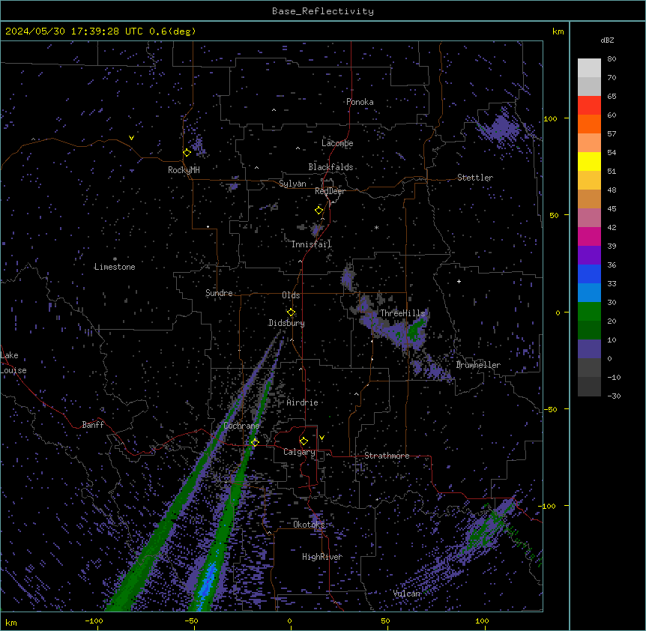Click the Sundre label
Image resolution: width=646 pixels, height=631 pixels.
[219, 293]
